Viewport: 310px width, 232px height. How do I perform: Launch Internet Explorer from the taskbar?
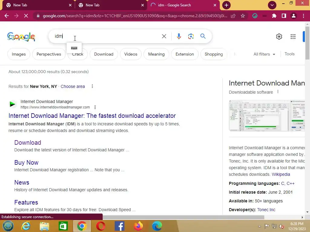point(26,226)
